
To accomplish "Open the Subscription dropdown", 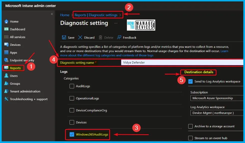I will click(x=217, y=98).
